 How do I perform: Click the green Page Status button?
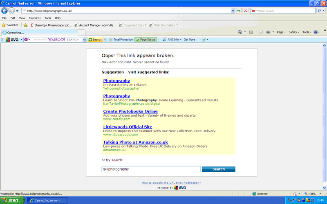point(146,40)
